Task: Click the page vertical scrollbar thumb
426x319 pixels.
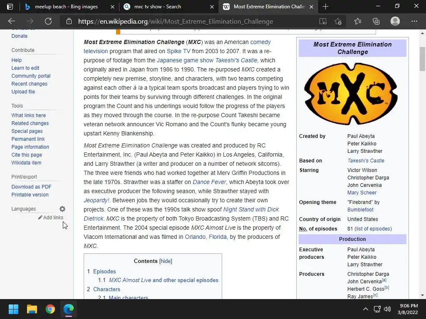Action: 422,59
